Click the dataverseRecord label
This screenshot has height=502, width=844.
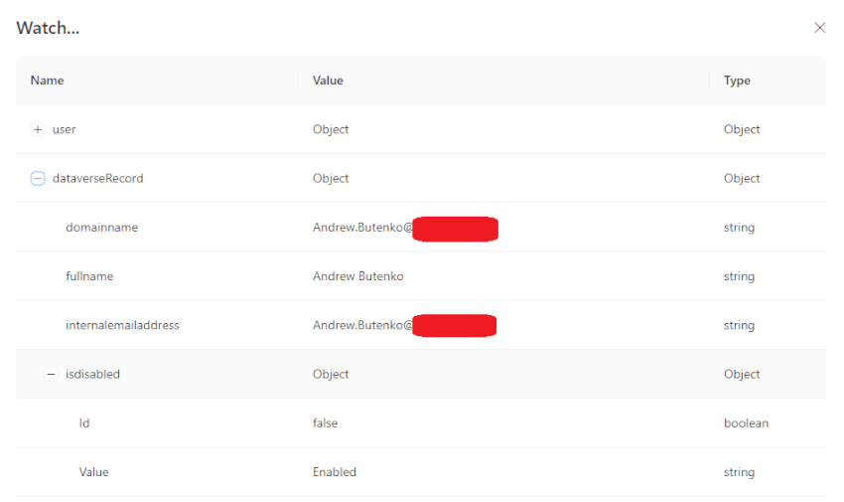point(98,178)
